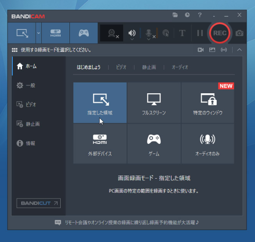Open the 一般 settings sidebar item
This screenshot has height=242, width=255.
tap(39, 85)
